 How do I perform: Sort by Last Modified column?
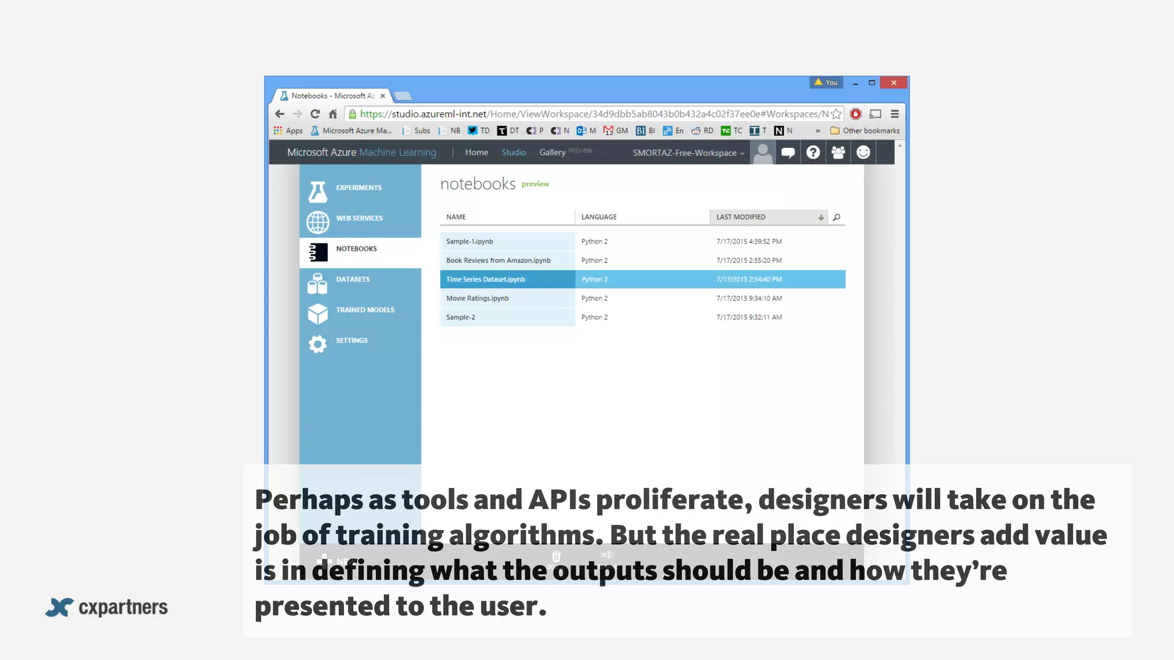point(768,217)
